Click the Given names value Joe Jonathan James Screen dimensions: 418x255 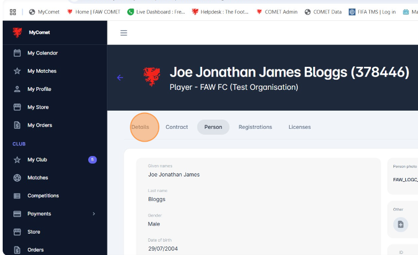174,174
